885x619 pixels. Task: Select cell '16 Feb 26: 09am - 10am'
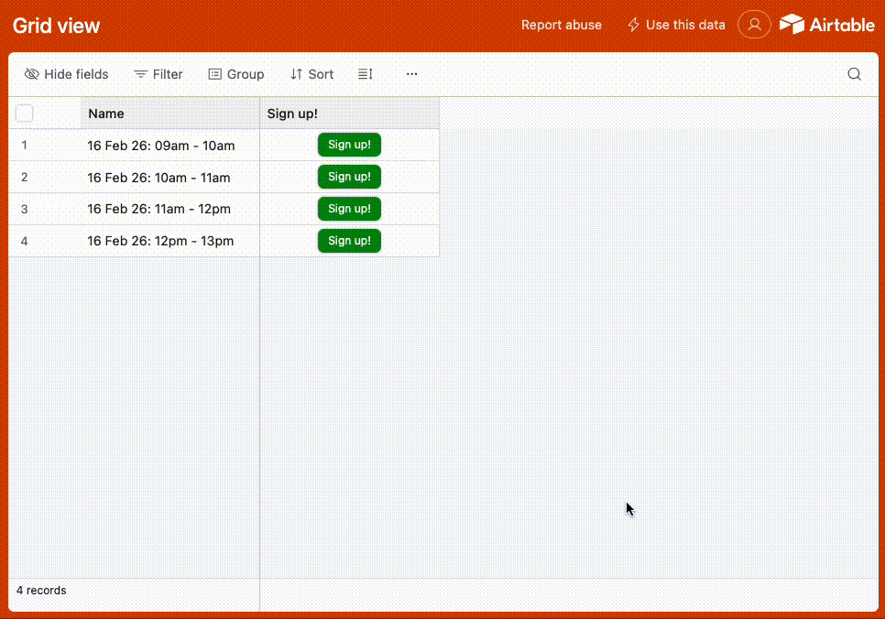tap(169, 146)
